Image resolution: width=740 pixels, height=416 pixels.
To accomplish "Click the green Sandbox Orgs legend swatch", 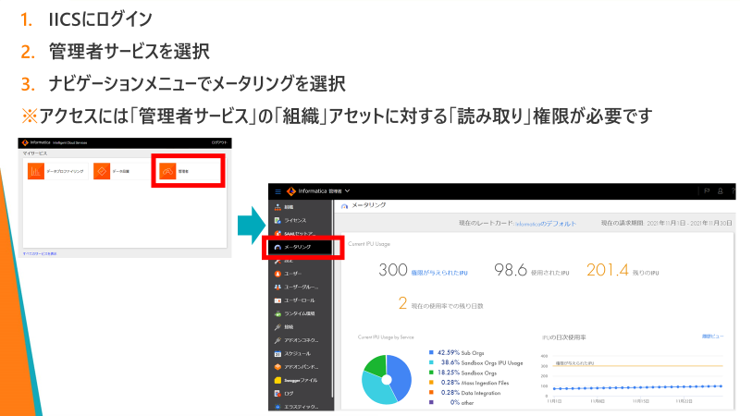I will pyautogui.click(x=431, y=373).
